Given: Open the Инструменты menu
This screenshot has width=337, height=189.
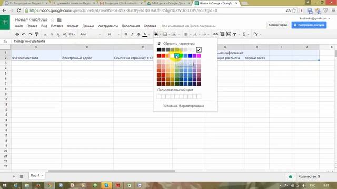Looking at the screenshot, I should tap(107, 26).
